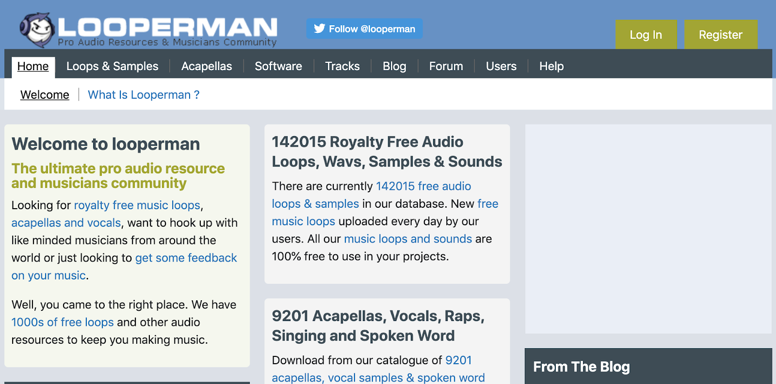The height and width of the screenshot is (384, 776).
Task: Click 'The ultimate pro audio resource' tagline
Action: pyautogui.click(x=118, y=169)
